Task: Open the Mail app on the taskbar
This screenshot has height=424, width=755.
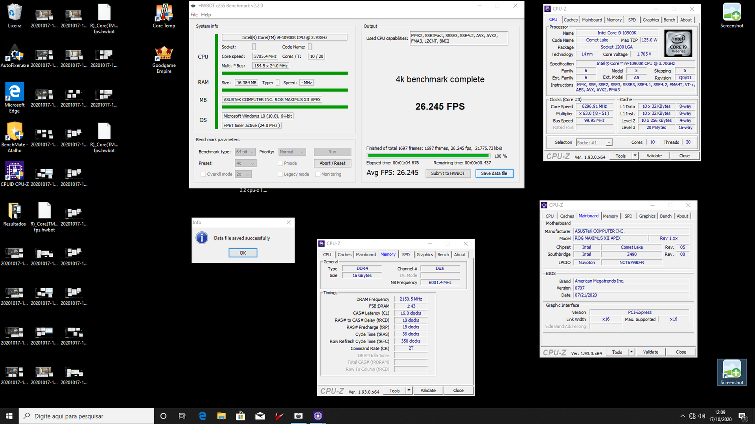Action: click(x=260, y=416)
